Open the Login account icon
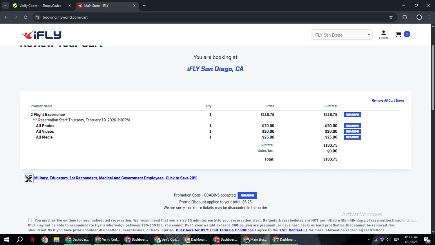Image resolution: width=435 pixels, height=245 pixels. pos(383,35)
